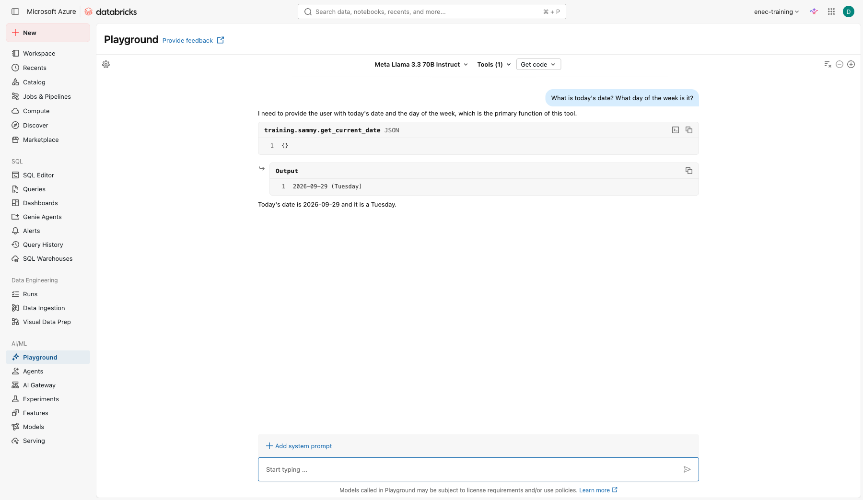Viewport: 863px width, 500px height.
Task: Click Provide feedback link
Action: (x=187, y=40)
